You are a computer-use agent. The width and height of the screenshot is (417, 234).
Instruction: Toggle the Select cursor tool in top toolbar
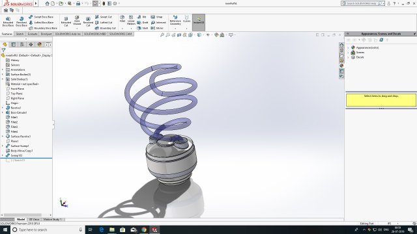click(x=95, y=3)
